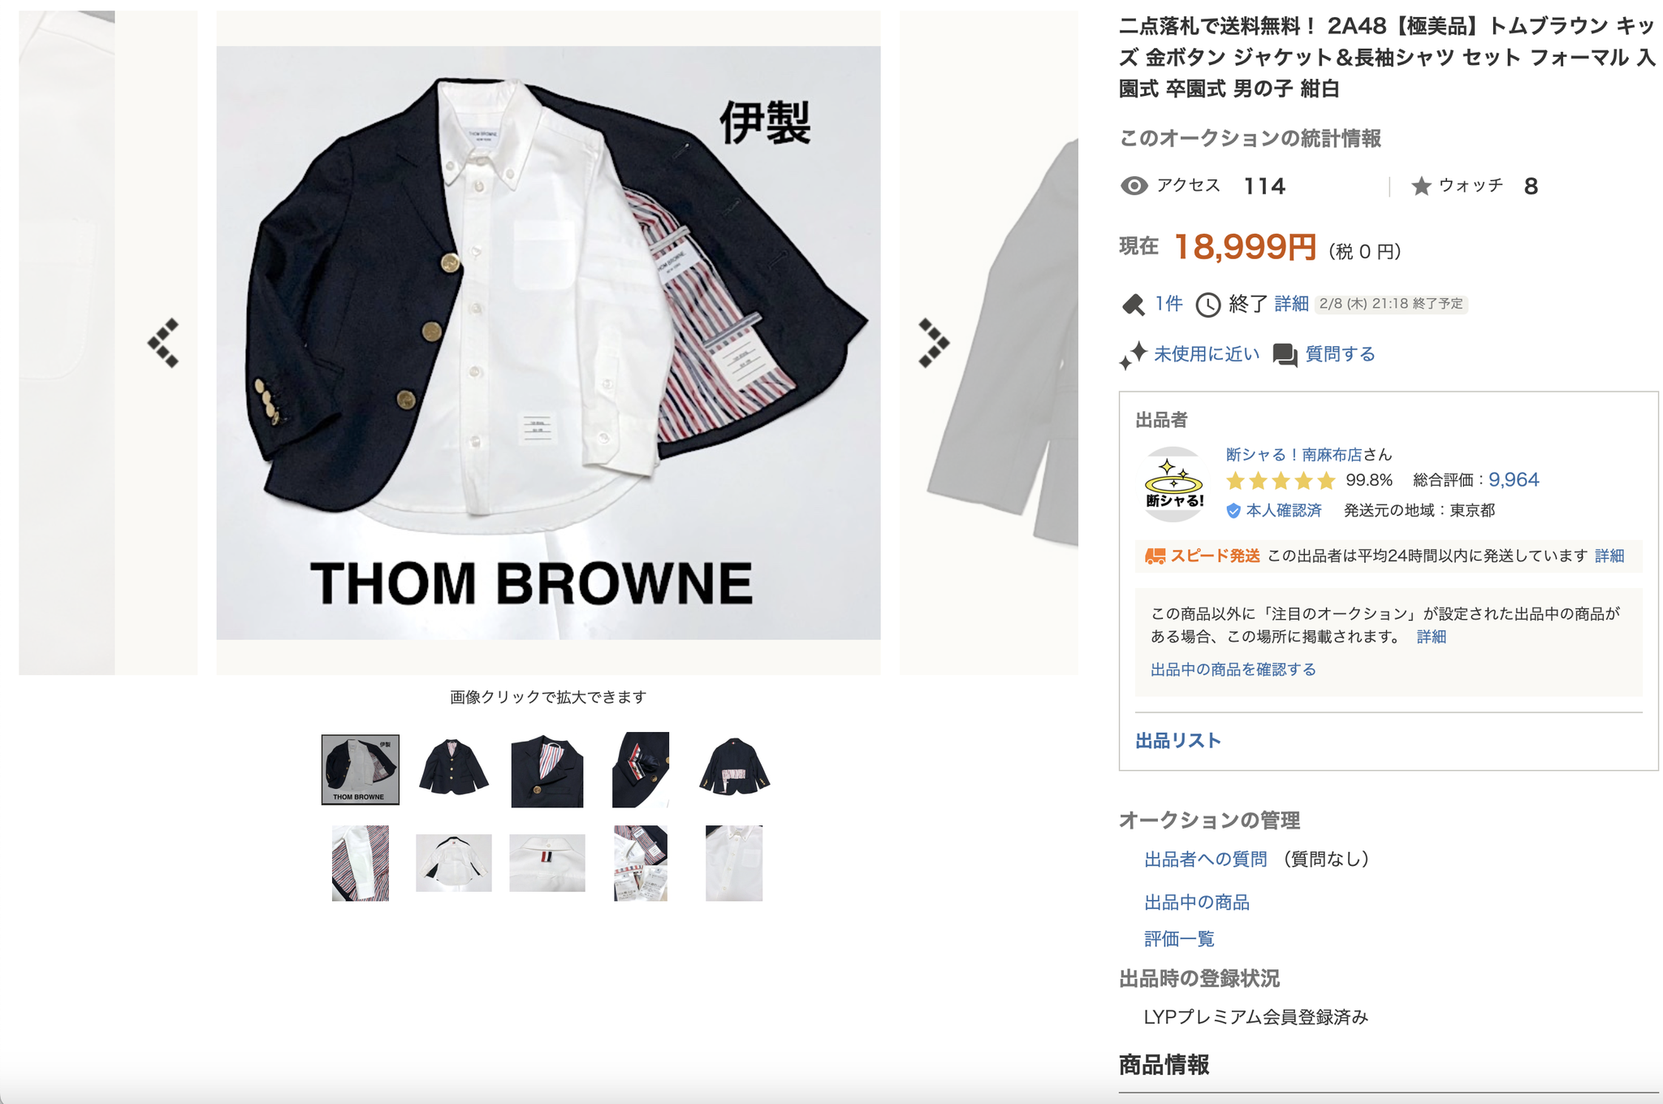Click the clock end time icon
This screenshot has width=1663, height=1104.
pos(1207,305)
